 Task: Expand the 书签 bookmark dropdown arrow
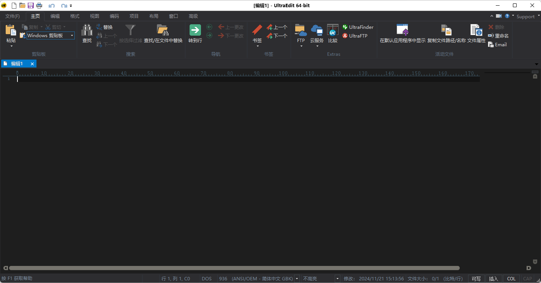pyautogui.click(x=257, y=46)
